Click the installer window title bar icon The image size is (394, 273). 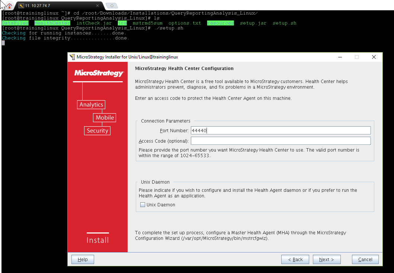[x=72, y=57]
